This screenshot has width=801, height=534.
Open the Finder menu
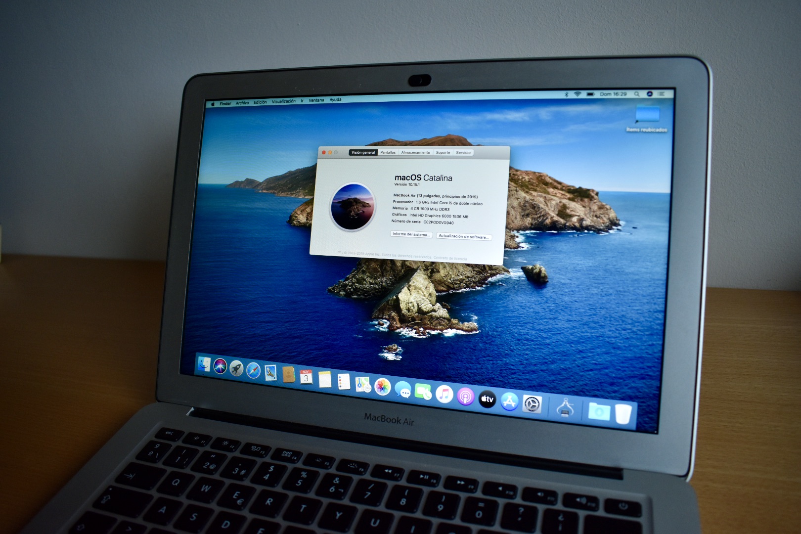[225, 103]
